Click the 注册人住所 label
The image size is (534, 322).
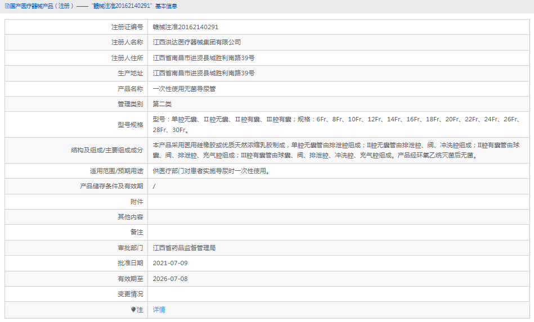pos(127,58)
